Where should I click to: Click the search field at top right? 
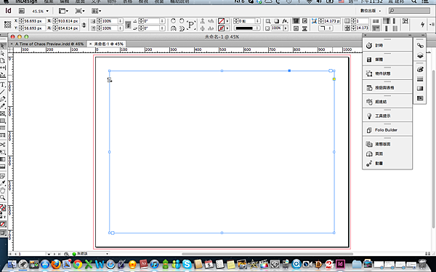click(x=409, y=11)
